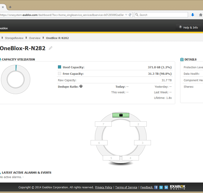Viewport: 203px width, 193px height.
Task: Open the Exablox LinkedIn icon
Action: tap(166, 187)
